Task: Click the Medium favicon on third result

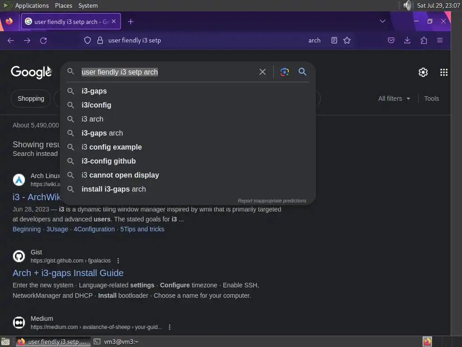Action: pyautogui.click(x=19, y=323)
